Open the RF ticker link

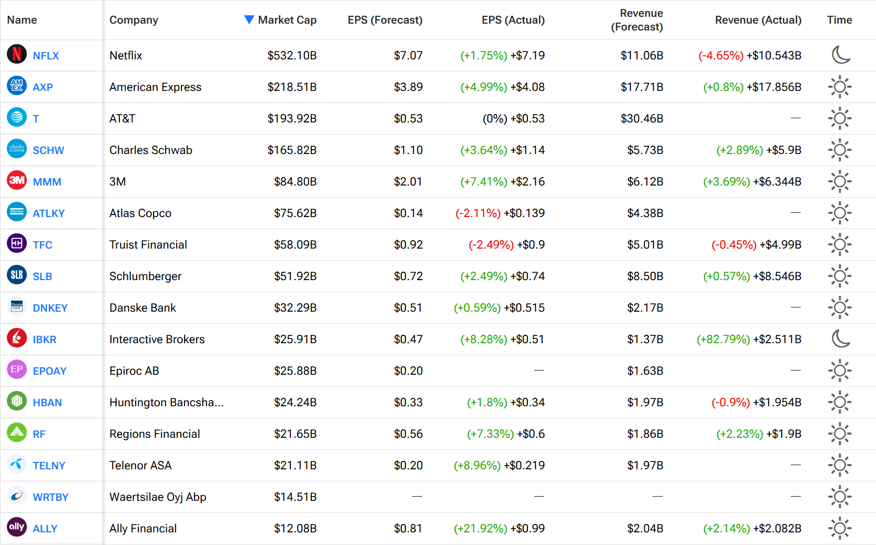tap(39, 434)
